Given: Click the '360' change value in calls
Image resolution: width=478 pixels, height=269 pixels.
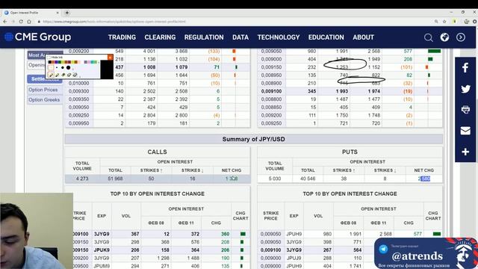Looking at the screenshot, I should [226, 234].
